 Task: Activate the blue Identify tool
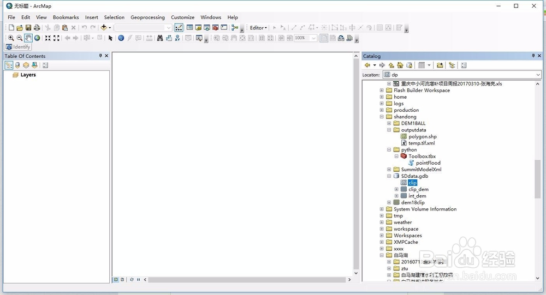coord(121,38)
